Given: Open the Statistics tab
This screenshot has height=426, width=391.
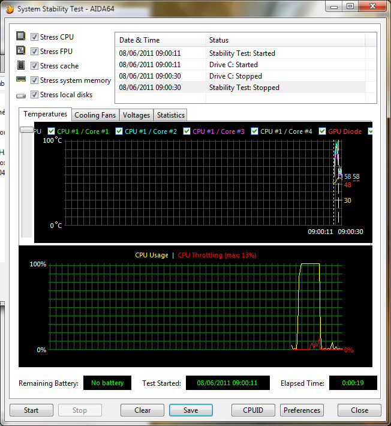Looking at the screenshot, I should pos(171,115).
